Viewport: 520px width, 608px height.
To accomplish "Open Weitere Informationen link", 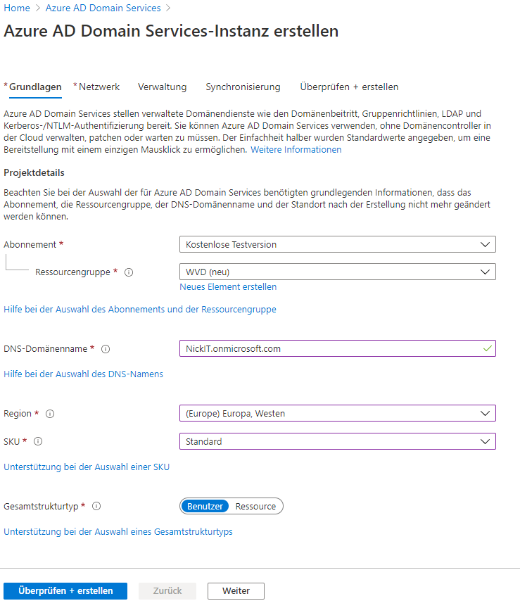I will [x=296, y=150].
